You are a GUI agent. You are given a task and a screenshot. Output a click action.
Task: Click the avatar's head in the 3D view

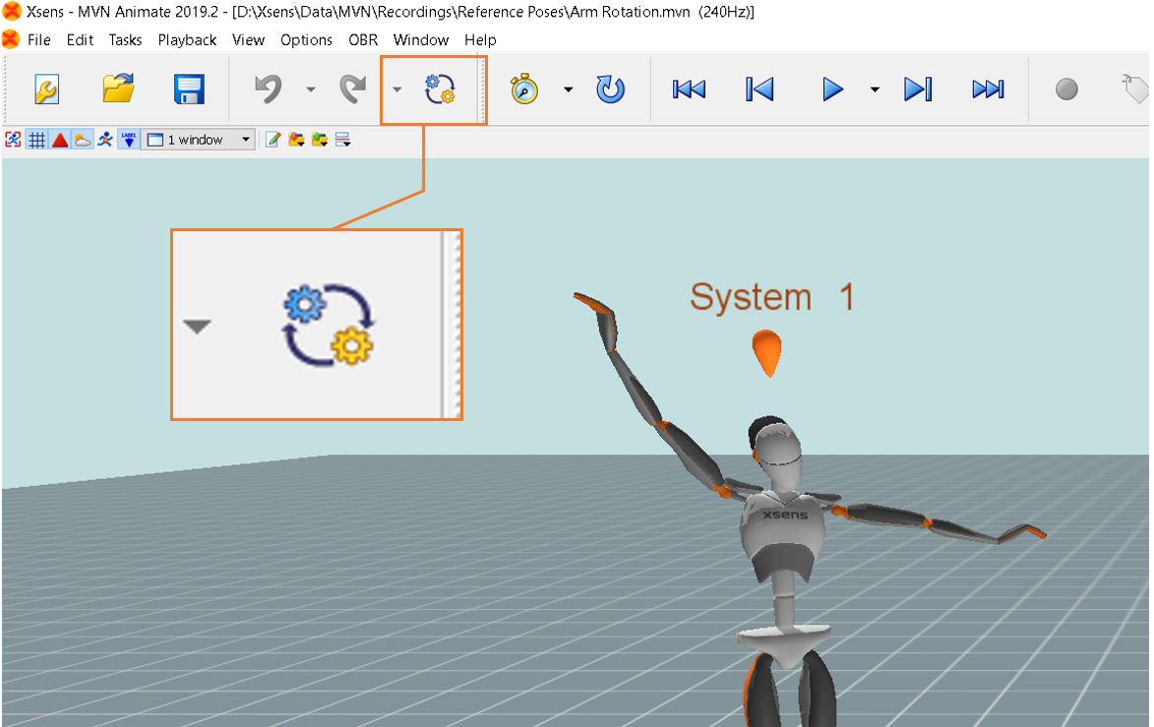(777, 451)
